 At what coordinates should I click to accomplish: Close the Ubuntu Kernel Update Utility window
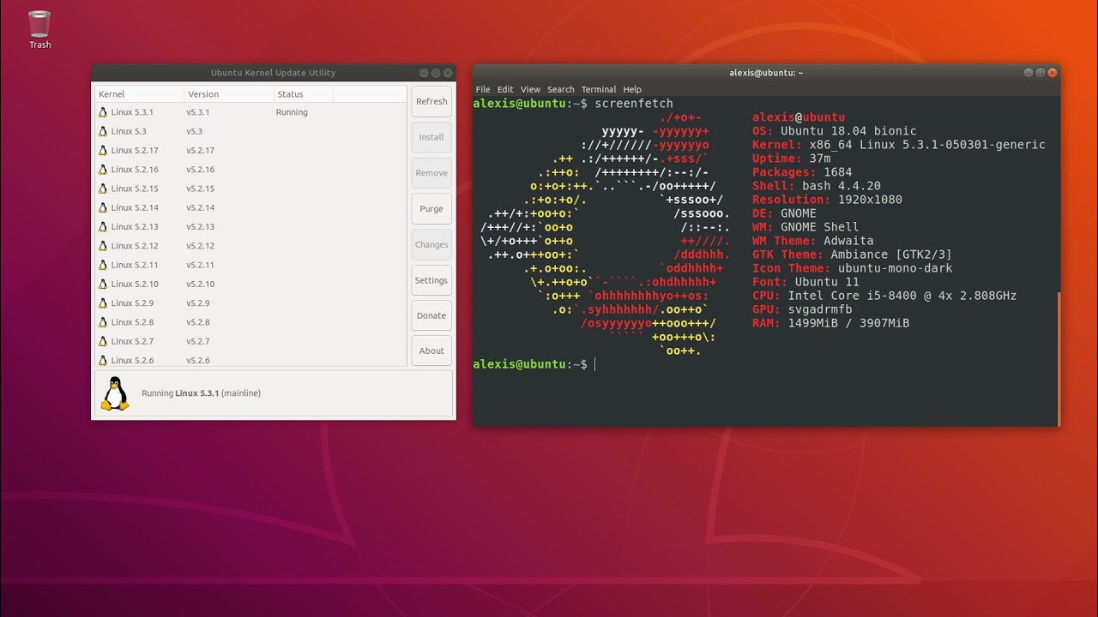[x=448, y=73]
